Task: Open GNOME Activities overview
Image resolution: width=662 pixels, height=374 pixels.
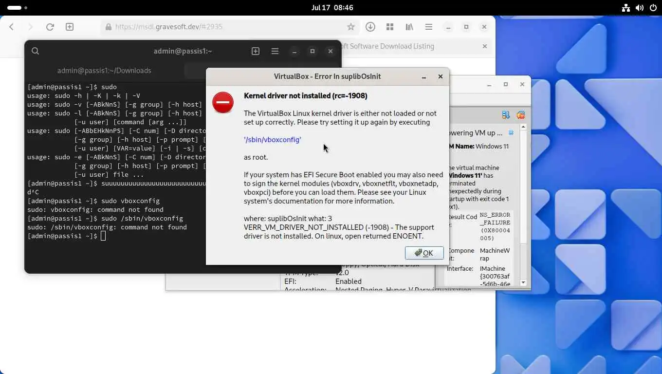Action: (17, 8)
